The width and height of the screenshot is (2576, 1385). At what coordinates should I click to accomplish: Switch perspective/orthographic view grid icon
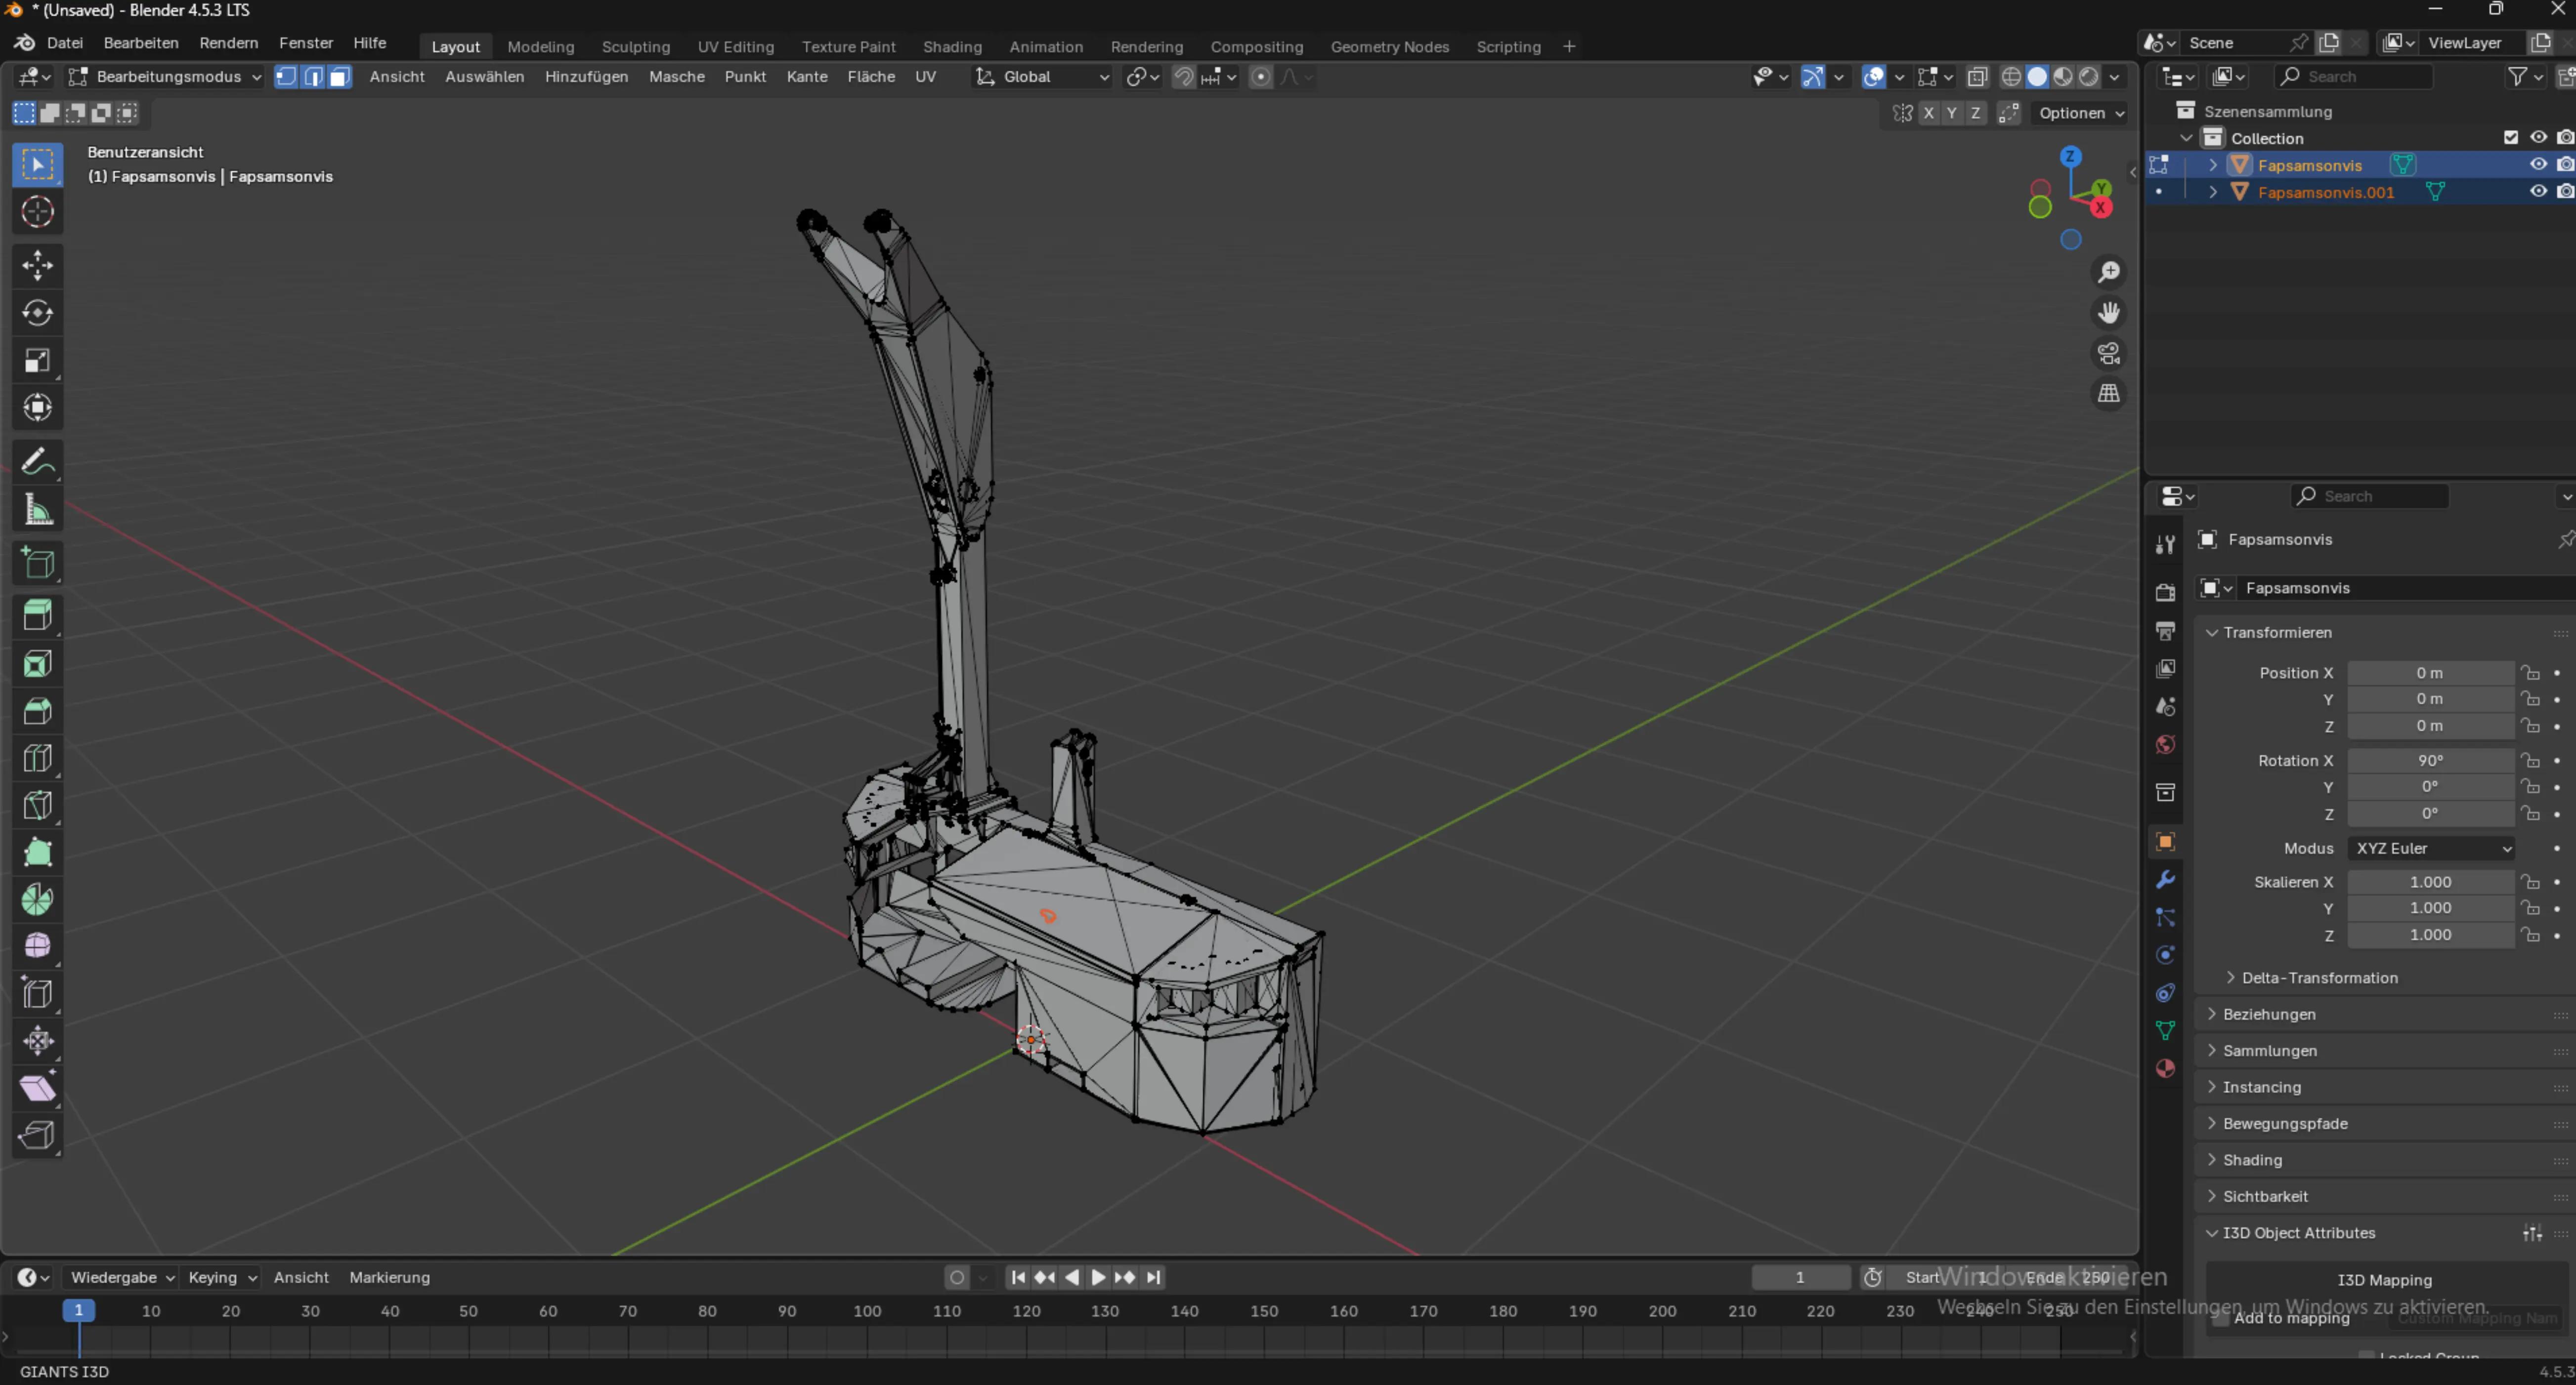(2109, 394)
